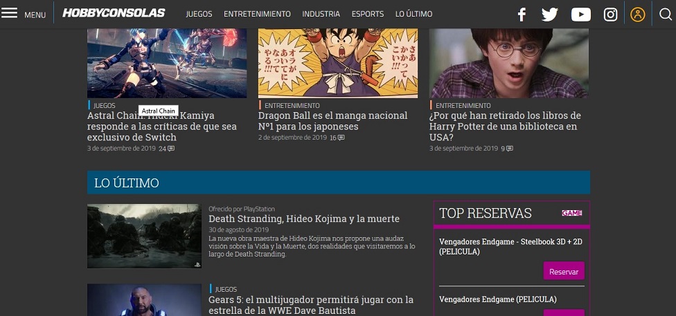
Task: Open the Facebook page icon
Action: [522, 15]
